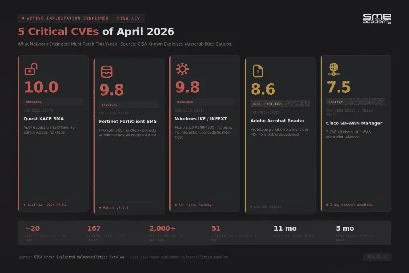The width and height of the screenshot is (409, 273).
Task: Click the 167 statistic
Action: click(94, 228)
